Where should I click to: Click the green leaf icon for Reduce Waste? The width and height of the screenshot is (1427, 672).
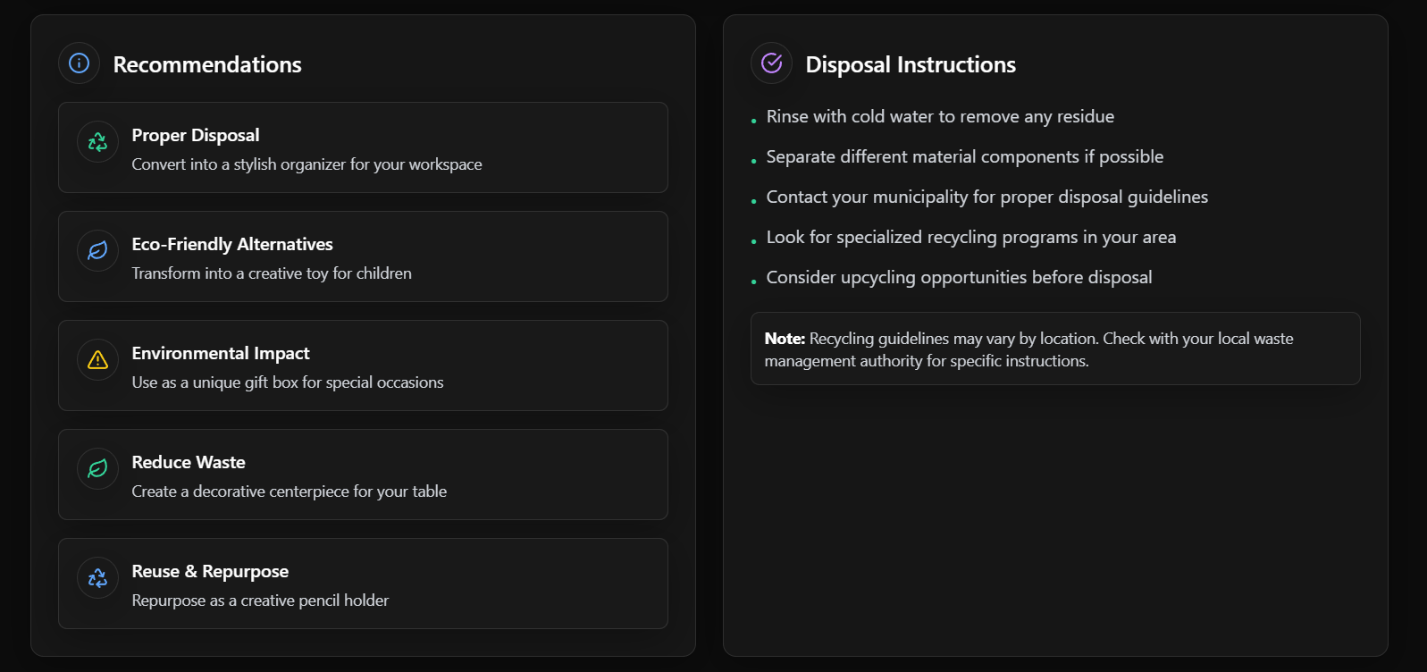pyautogui.click(x=97, y=469)
